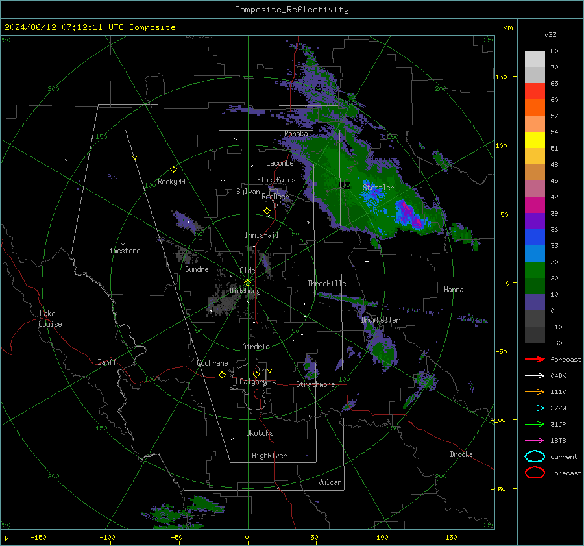
Task: Click the Drumheller city label
Action: click(380, 320)
